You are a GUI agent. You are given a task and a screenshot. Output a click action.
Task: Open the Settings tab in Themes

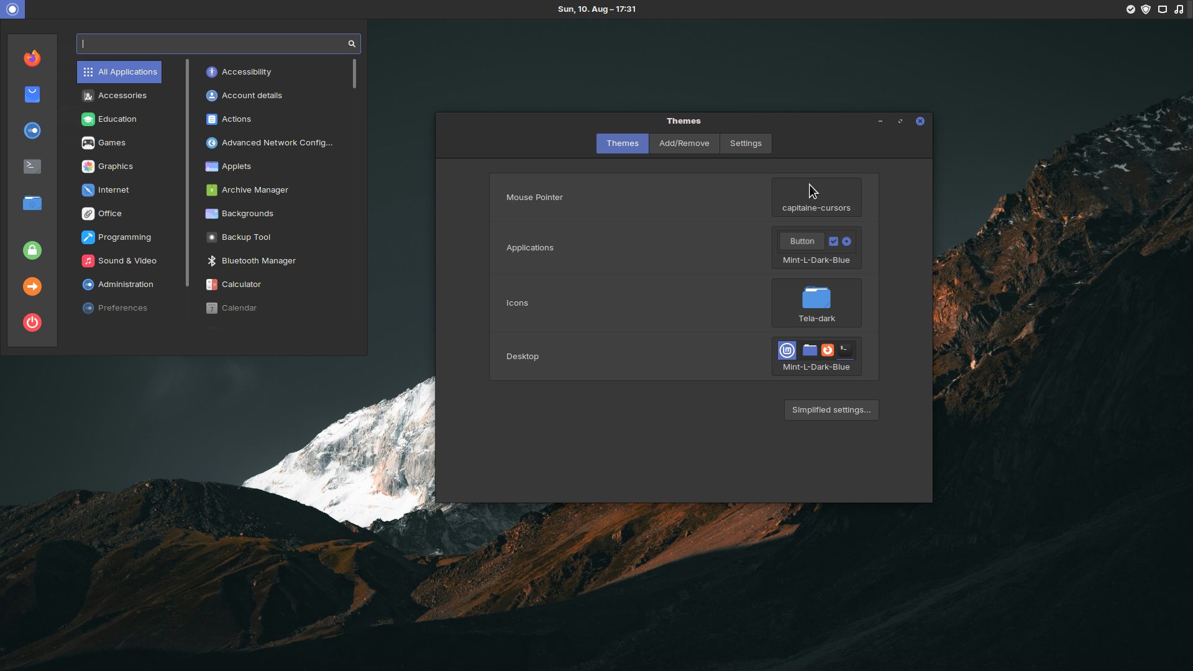coord(745,144)
